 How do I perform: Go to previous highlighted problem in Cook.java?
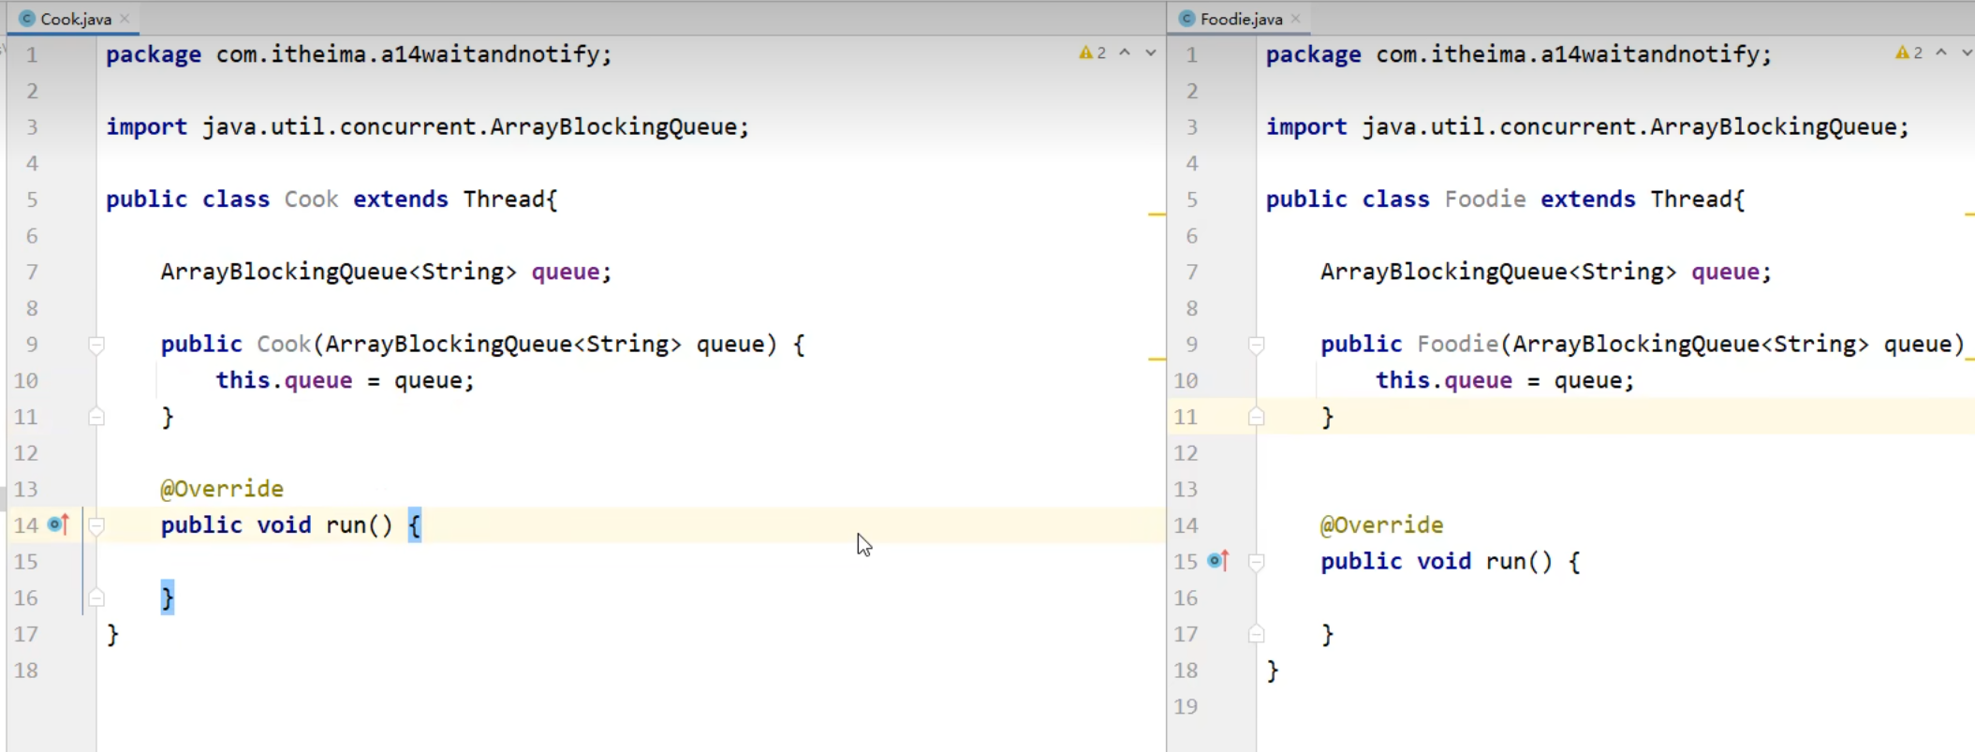[x=1125, y=53]
